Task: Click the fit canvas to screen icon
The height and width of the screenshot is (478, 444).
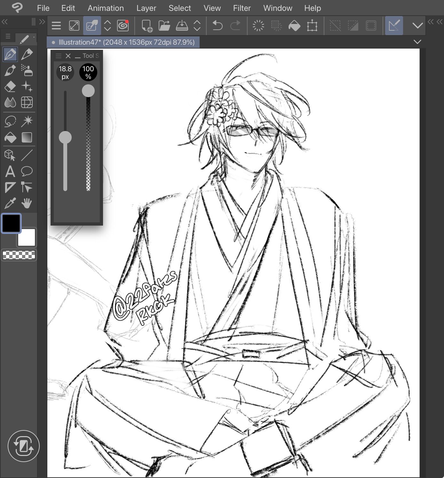Action: [x=74, y=26]
